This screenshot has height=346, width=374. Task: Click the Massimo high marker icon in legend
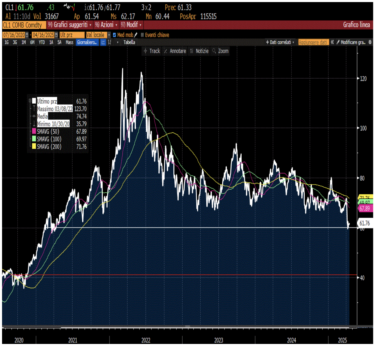pos(34,109)
